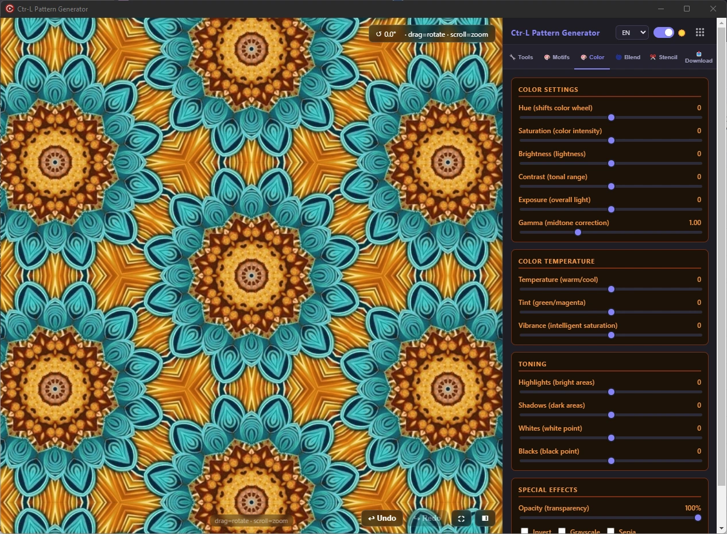Switch to the Motifs tab
This screenshot has width=727, height=534.
[x=556, y=57]
